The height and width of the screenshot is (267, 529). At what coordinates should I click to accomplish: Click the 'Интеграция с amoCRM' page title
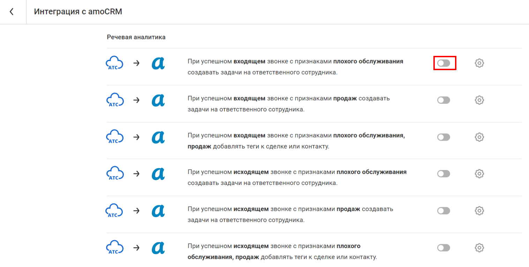[78, 12]
